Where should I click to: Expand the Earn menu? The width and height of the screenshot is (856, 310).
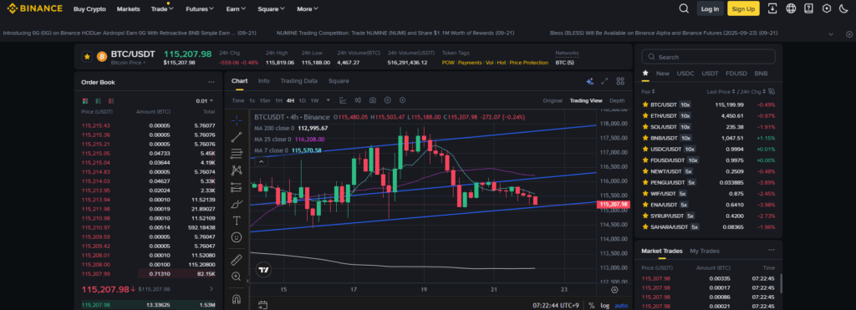click(x=236, y=8)
